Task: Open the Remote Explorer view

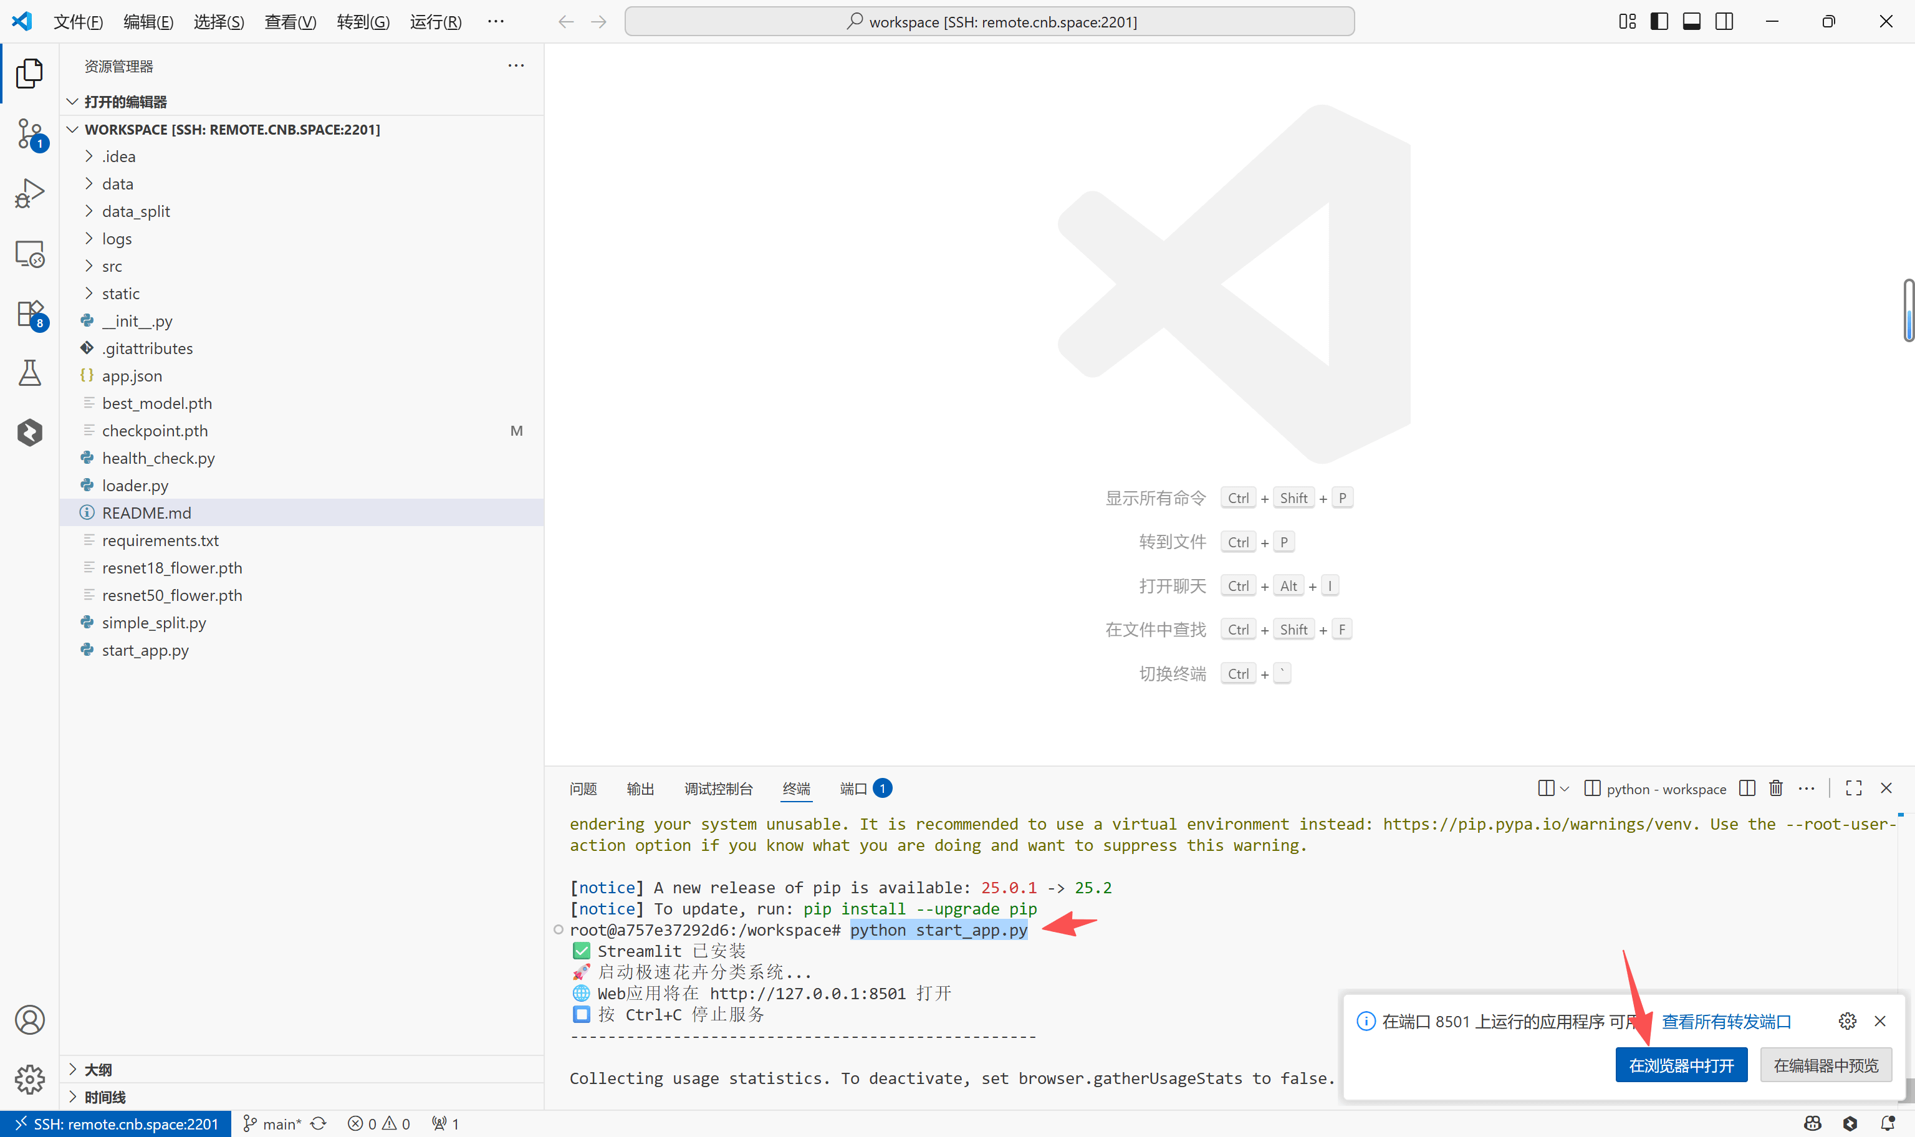Action: [30, 254]
